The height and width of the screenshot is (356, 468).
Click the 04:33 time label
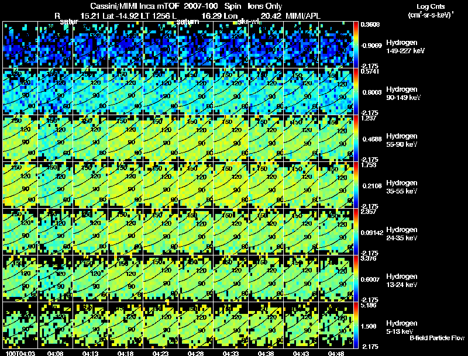coord(230,353)
